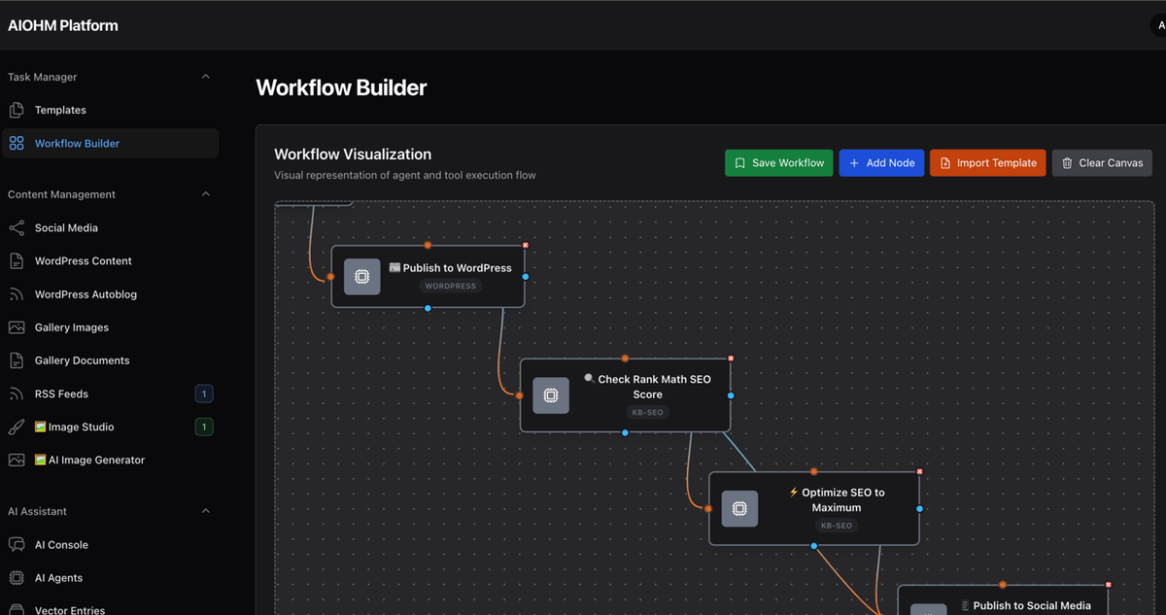1166x615 pixels.
Task: Click the AI Console chat icon
Action: (17, 544)
